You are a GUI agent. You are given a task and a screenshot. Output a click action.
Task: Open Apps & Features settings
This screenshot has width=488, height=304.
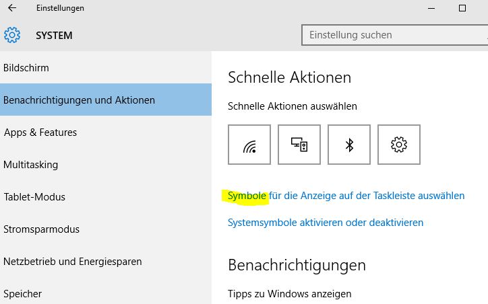click(106, 132)
